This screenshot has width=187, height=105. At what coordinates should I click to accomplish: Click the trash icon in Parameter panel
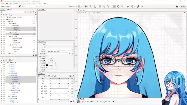click(73, 101)
